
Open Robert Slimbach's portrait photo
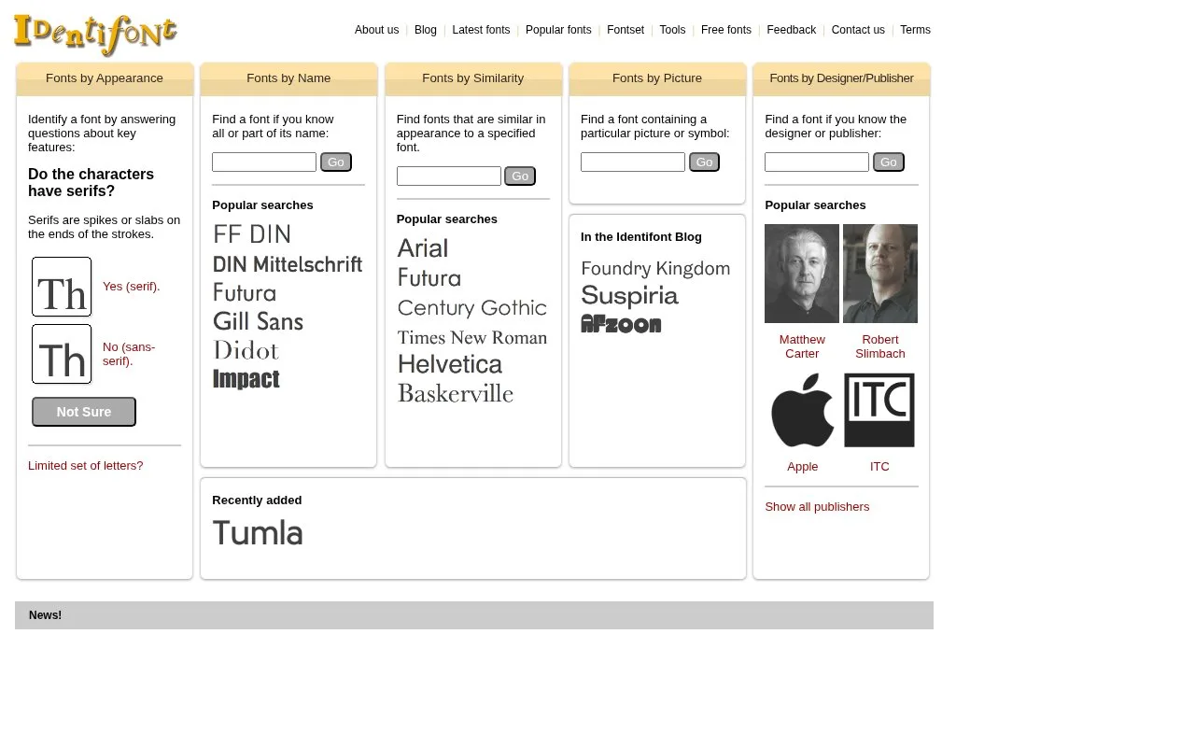880,274
